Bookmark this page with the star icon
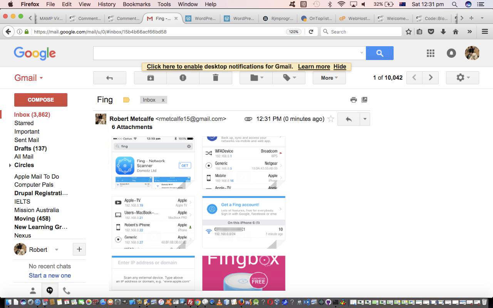Screen dimensions: 493x308 (x=409, y=32)
